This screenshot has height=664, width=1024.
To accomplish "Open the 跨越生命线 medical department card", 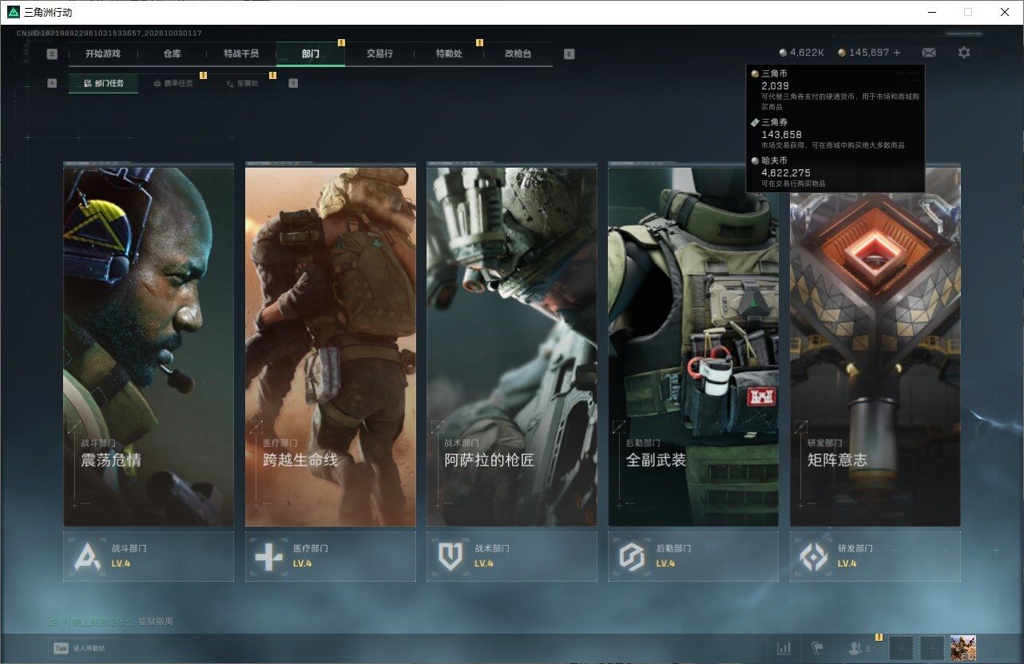I will point(331,345).
